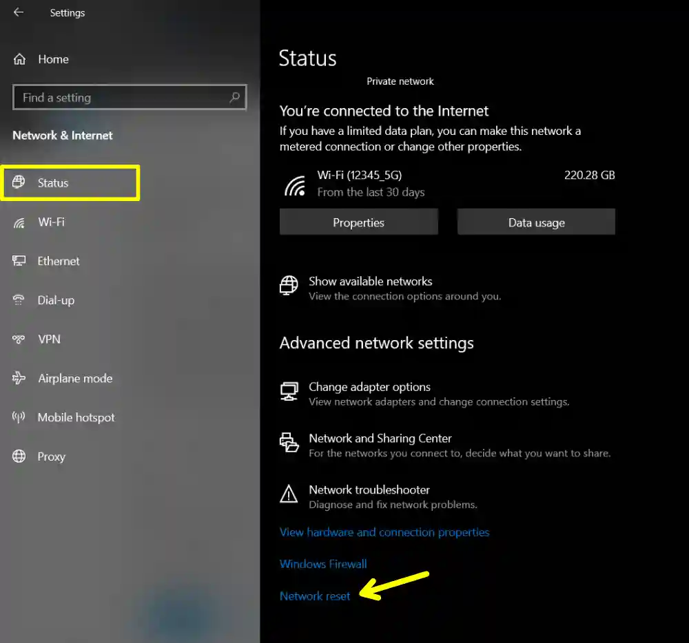Screen dimensions: 689x643
Task: Open VPN via its sidebar icon
Action: 19,339
